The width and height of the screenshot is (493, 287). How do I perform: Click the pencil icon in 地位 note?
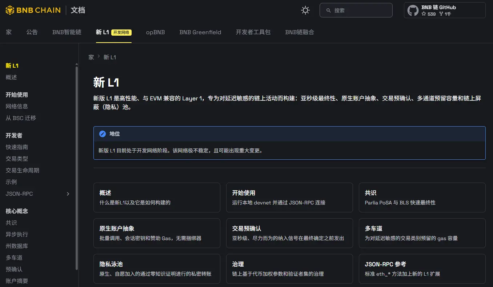click(103, 134)
